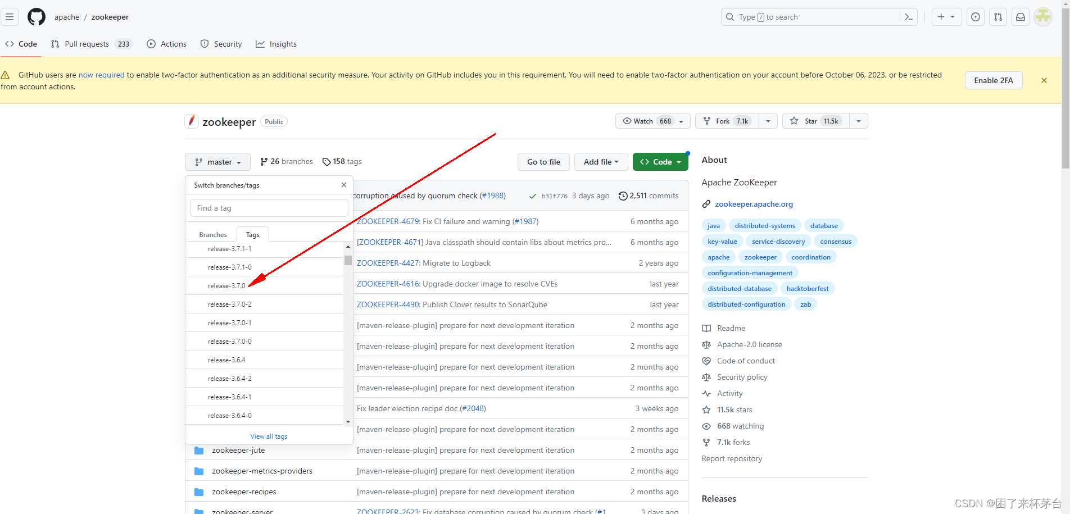Open the zookeeper.apache.org link
Screen dimensions: 1070x514
(754, 204)
